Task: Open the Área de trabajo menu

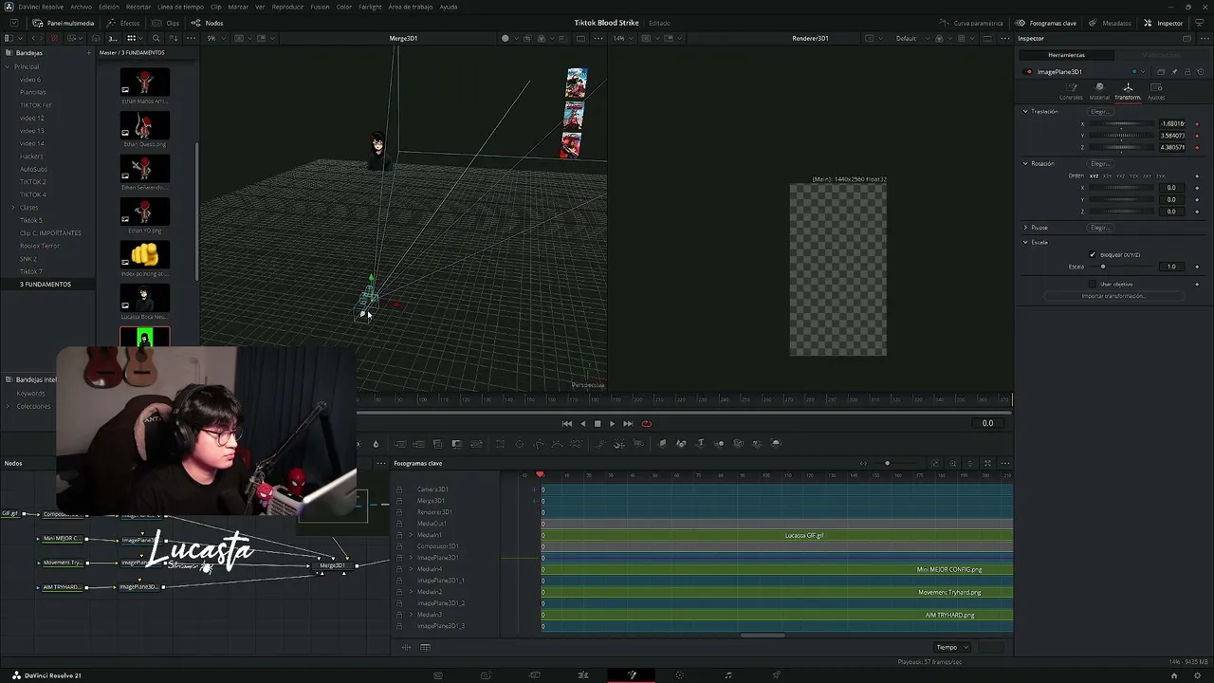Action: click(411, 7)
